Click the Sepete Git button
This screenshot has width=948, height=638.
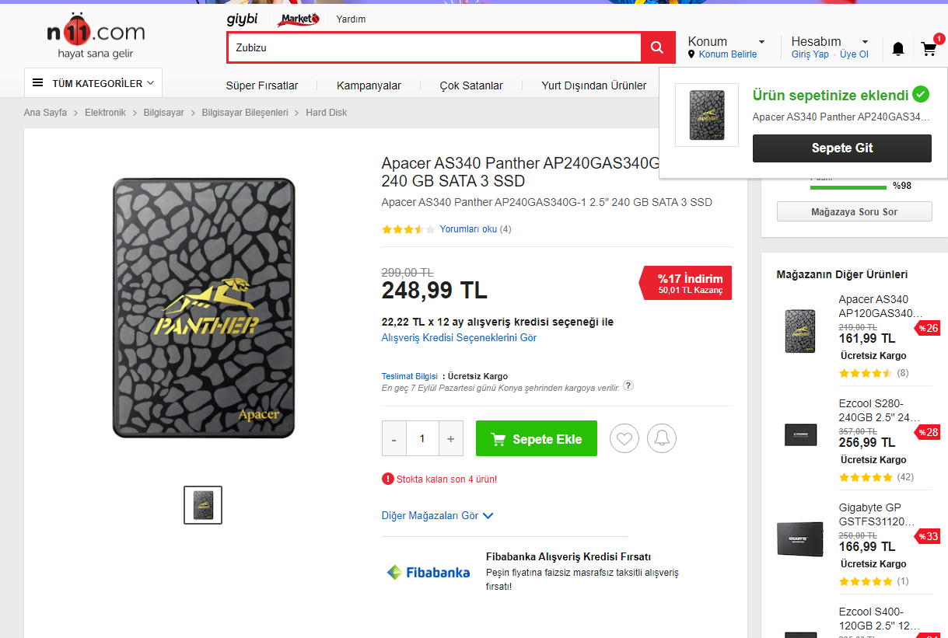842,148
